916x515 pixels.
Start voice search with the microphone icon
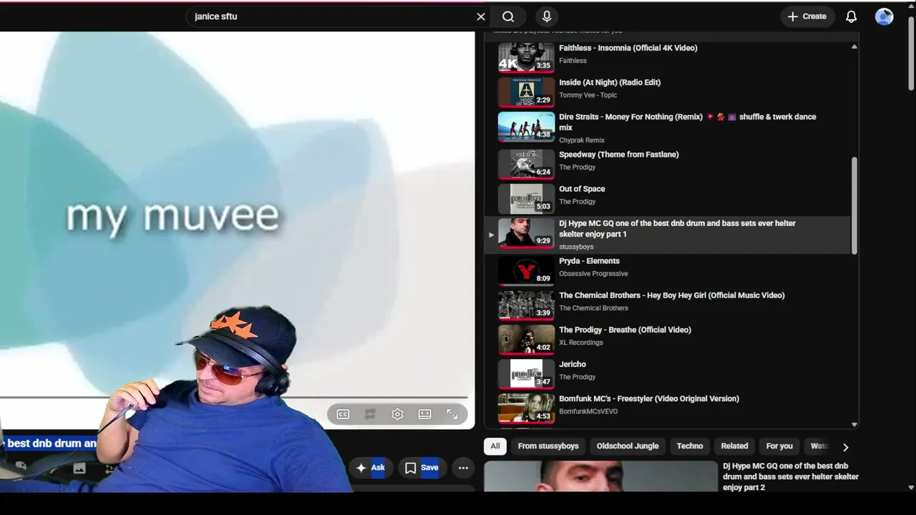547,16
